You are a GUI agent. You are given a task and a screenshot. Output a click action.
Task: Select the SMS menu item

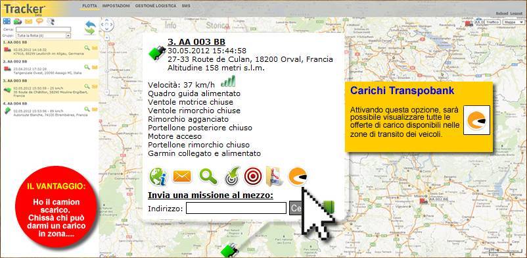coord(185,6)
